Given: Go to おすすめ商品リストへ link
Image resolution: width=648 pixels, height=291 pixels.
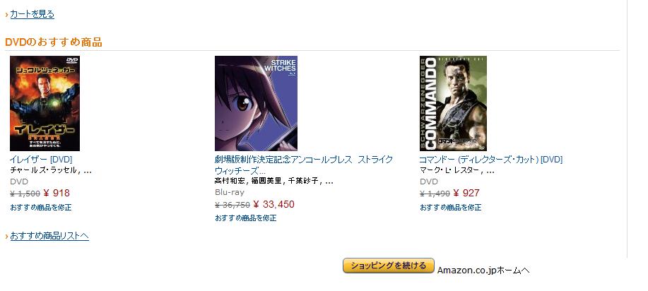Looking at the screenshot, I should [49, 236].
